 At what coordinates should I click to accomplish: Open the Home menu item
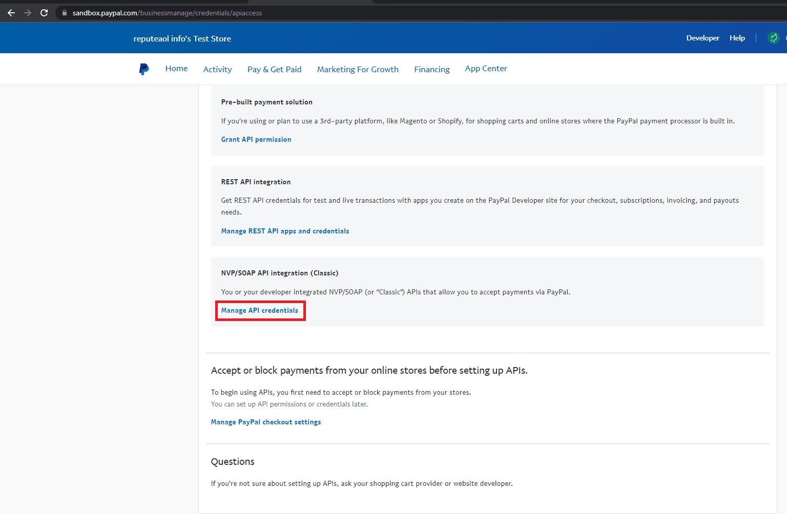pos(176,69)
